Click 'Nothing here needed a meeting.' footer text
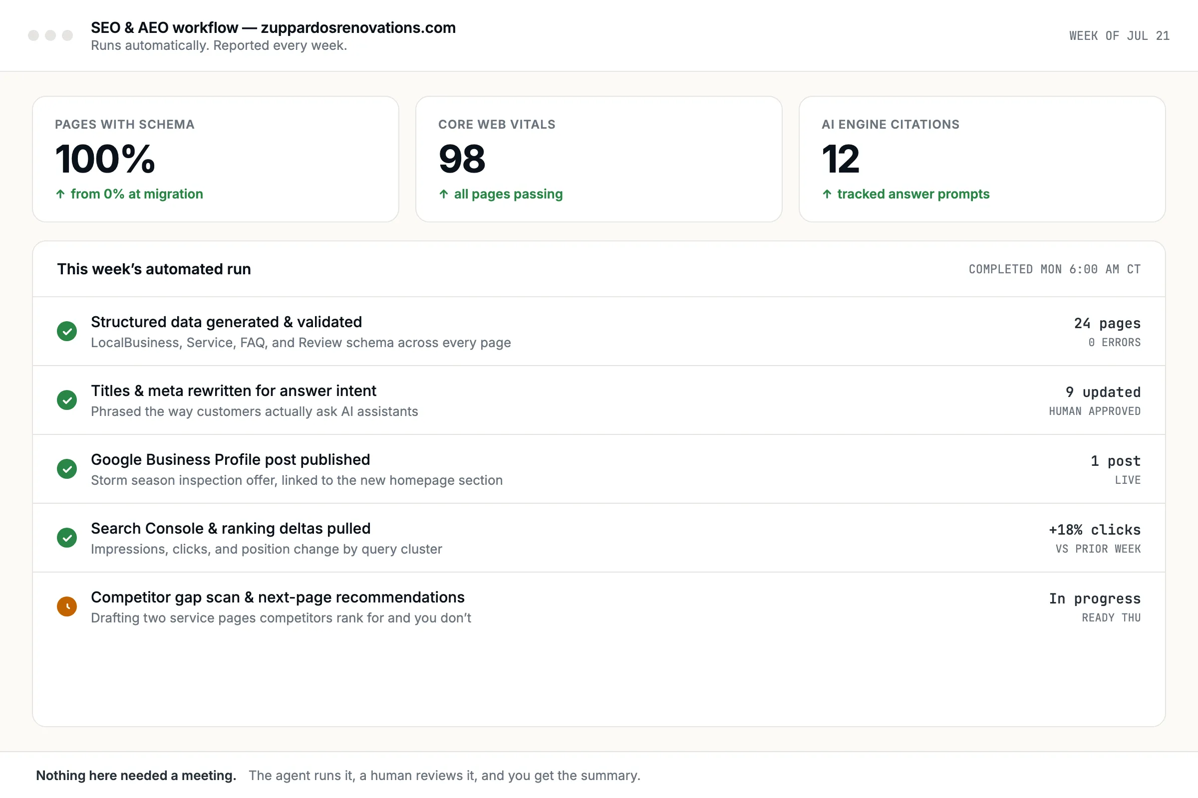 click(136, 775)
